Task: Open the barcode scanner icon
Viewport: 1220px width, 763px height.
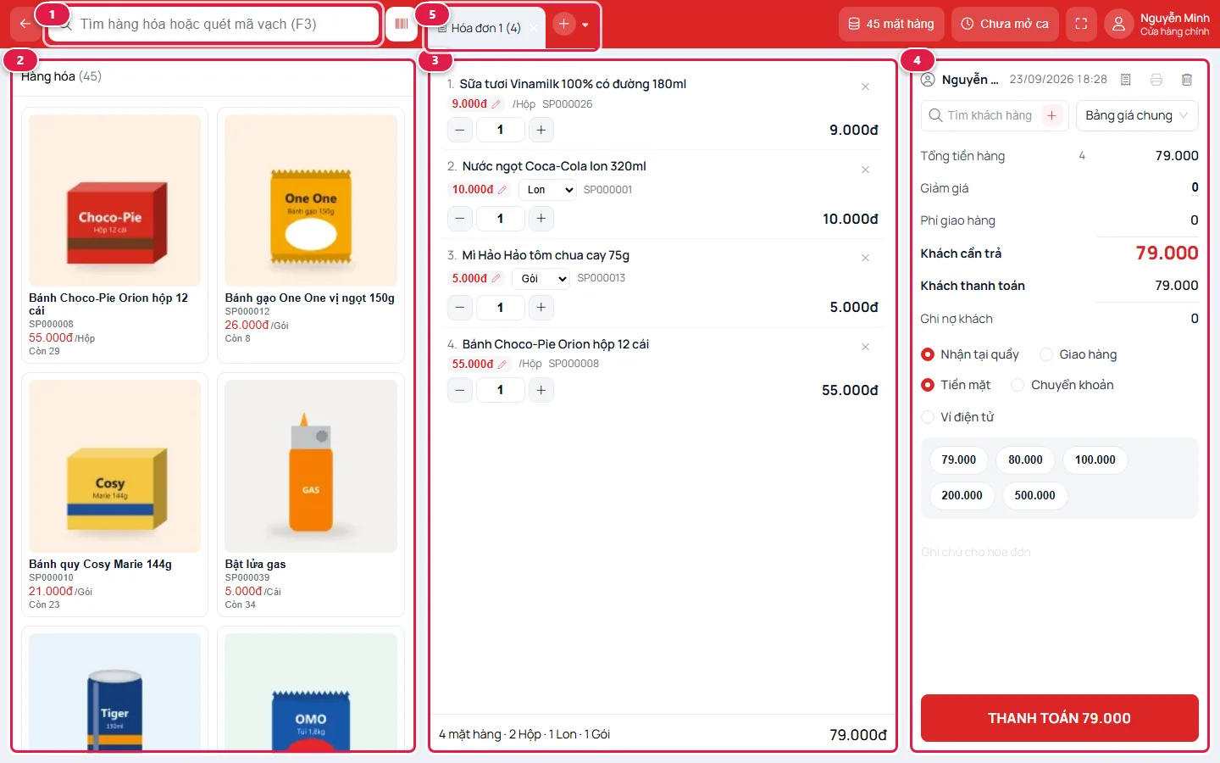Action: click(402, 24)
